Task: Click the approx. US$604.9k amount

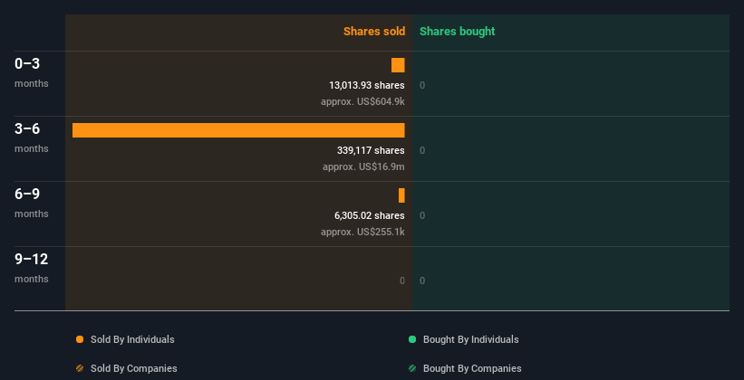Action: coord(362,101)
